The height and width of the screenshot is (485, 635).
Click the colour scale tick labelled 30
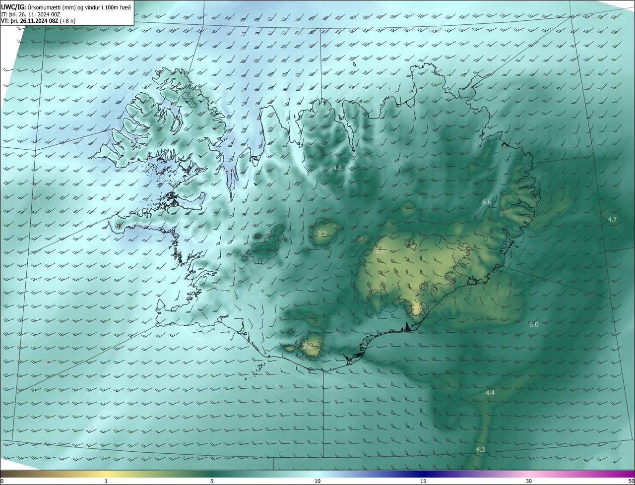click(x=529, y=481)
